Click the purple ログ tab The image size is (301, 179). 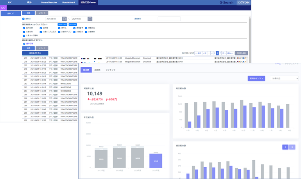4,8
